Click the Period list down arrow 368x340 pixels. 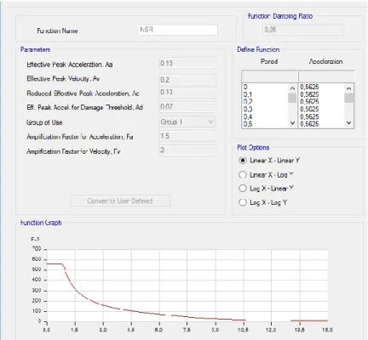pyautogui.click(x=292, y=123)
